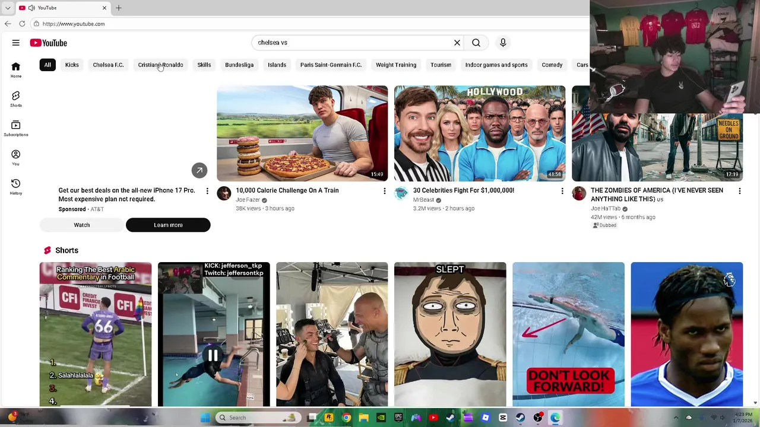Start voice search with microphone
The image size is (760, 427).
[503, 43]
